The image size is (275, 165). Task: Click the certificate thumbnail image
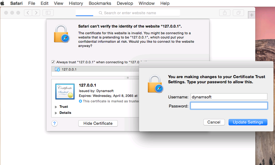coord(65,91)
